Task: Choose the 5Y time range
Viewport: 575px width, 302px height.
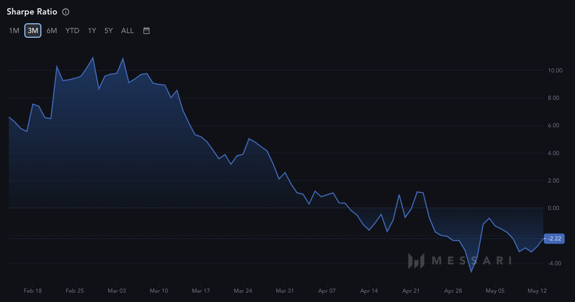Action: (x=108, y=31)
